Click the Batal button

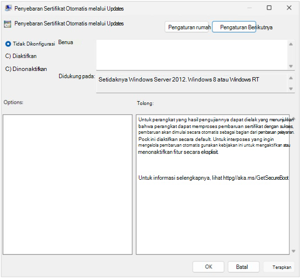point(244,266)
